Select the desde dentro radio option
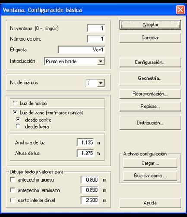187x217 pixels. [x=18, y=120]
